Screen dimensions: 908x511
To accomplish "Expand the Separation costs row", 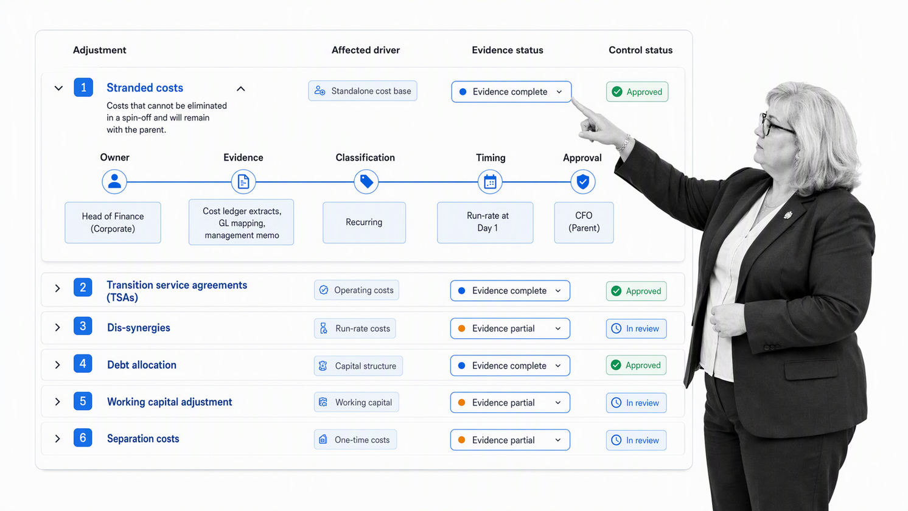I will pos(57,439).
